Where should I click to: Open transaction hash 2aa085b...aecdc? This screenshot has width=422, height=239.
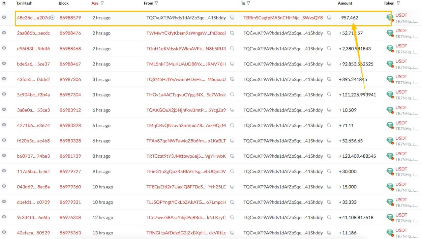[33, 33]
